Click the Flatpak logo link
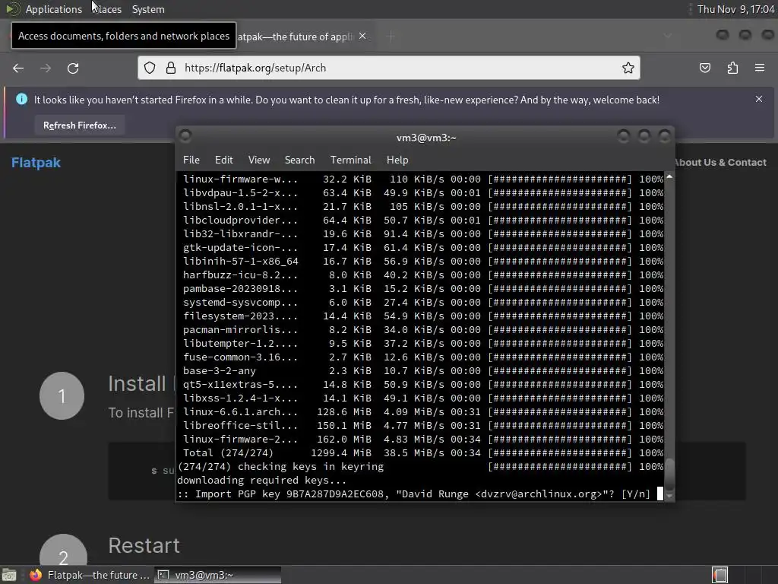 pyautogui.click(x=36, y=163)
